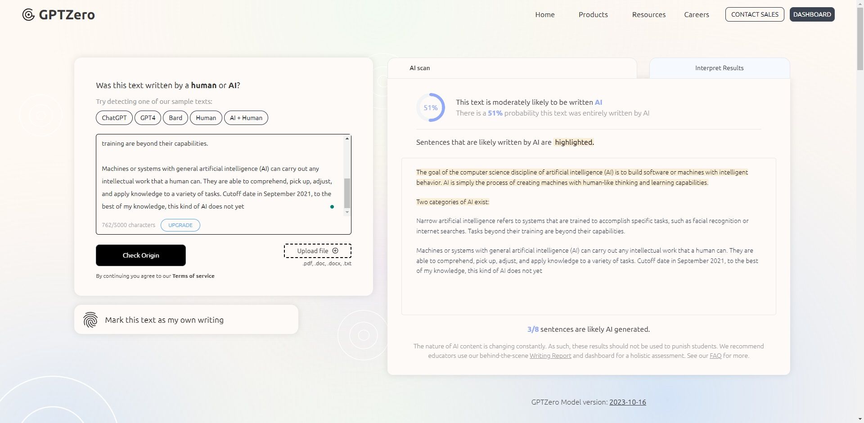Image resolution: width=864 pixels, height=423 pixels.
Task: Switch to the AI scan tab
Action: [419, 68]
